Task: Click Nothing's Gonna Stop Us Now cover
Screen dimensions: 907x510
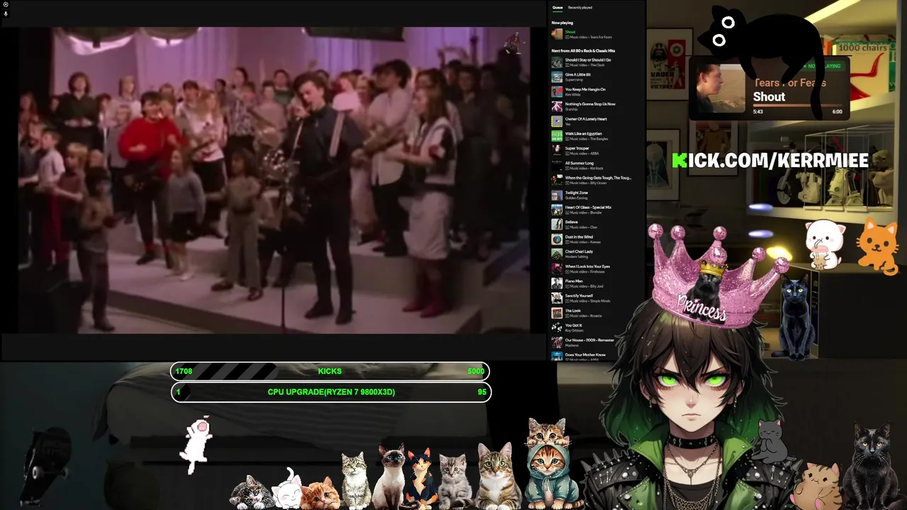Action: (557, 106)
